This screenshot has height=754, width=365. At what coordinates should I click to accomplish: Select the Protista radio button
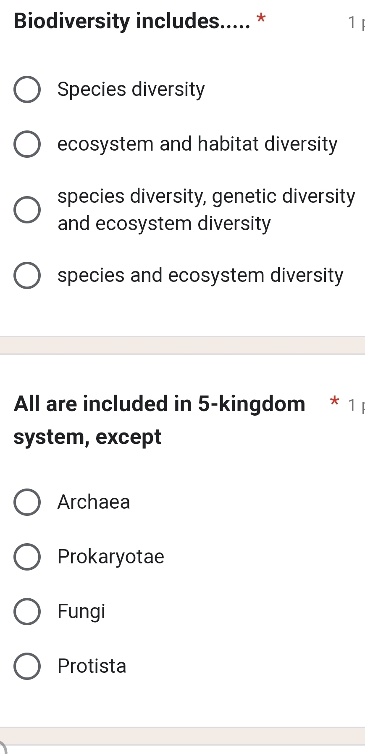[x=27, y=666]
